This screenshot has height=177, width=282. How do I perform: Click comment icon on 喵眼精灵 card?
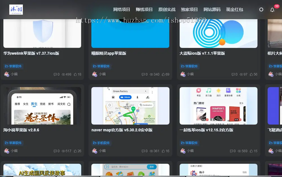click(143, 74)
